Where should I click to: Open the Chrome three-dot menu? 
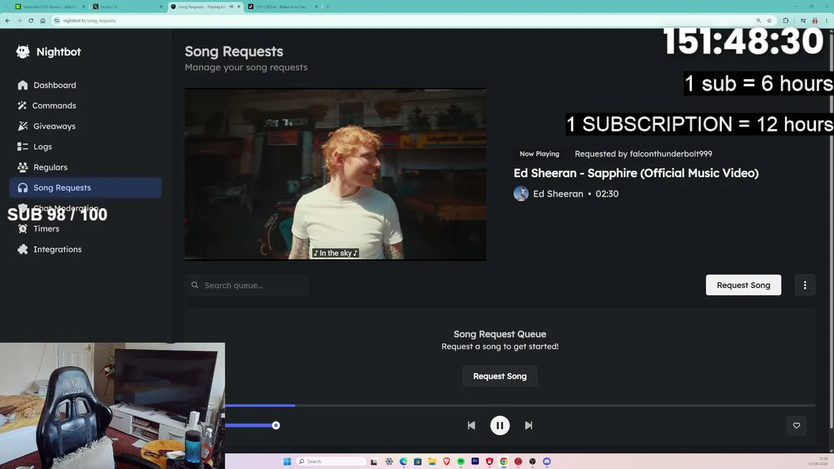(827, 20)
